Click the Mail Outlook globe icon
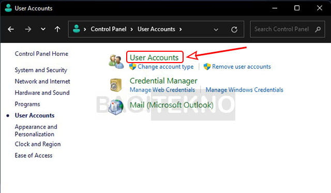Viewport: 331px width, 193px height. 116,107
